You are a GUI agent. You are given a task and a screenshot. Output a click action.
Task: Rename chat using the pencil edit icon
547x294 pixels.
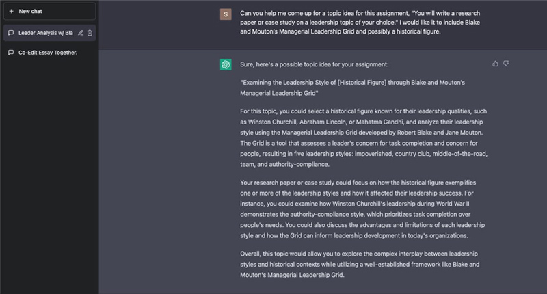click(x=81, y=33)
